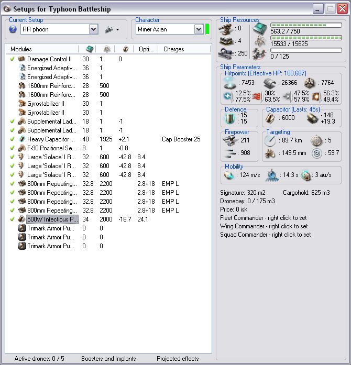The height and width of the screenshot is (365, 351).
Task: Click the powergrid usage bar 15533 / 15625
Action: tap(306, 38)
